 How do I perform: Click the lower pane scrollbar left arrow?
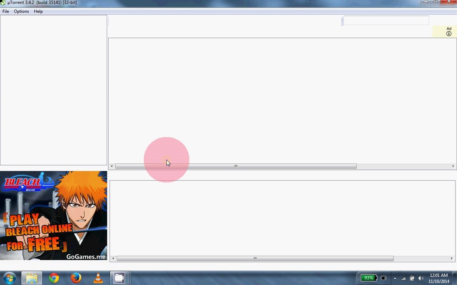pos(113,258)
